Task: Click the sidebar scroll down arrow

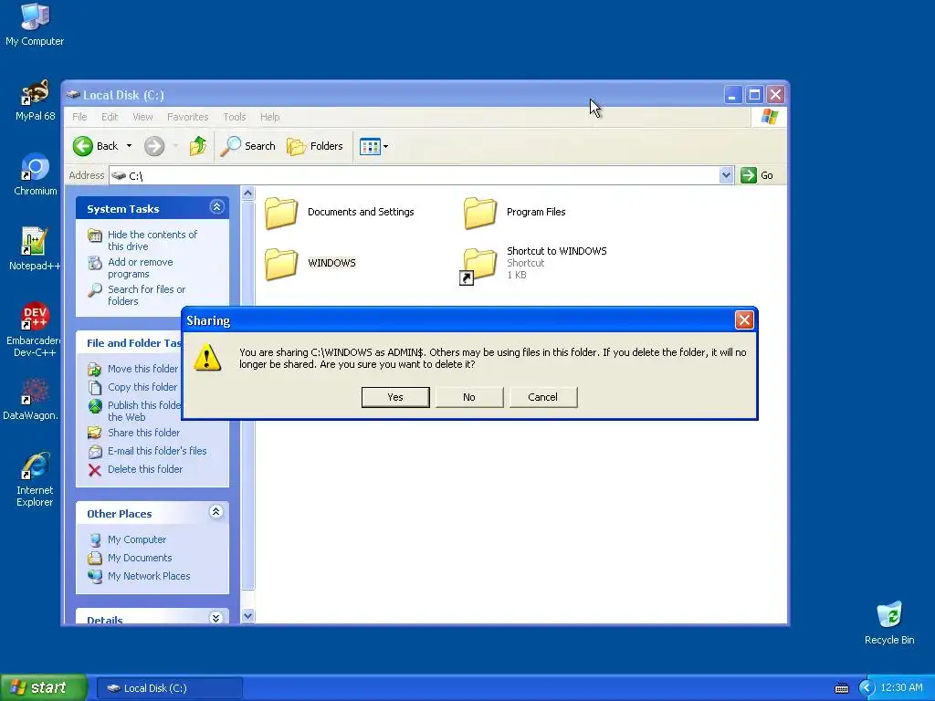Action: [x=248, y=616]
